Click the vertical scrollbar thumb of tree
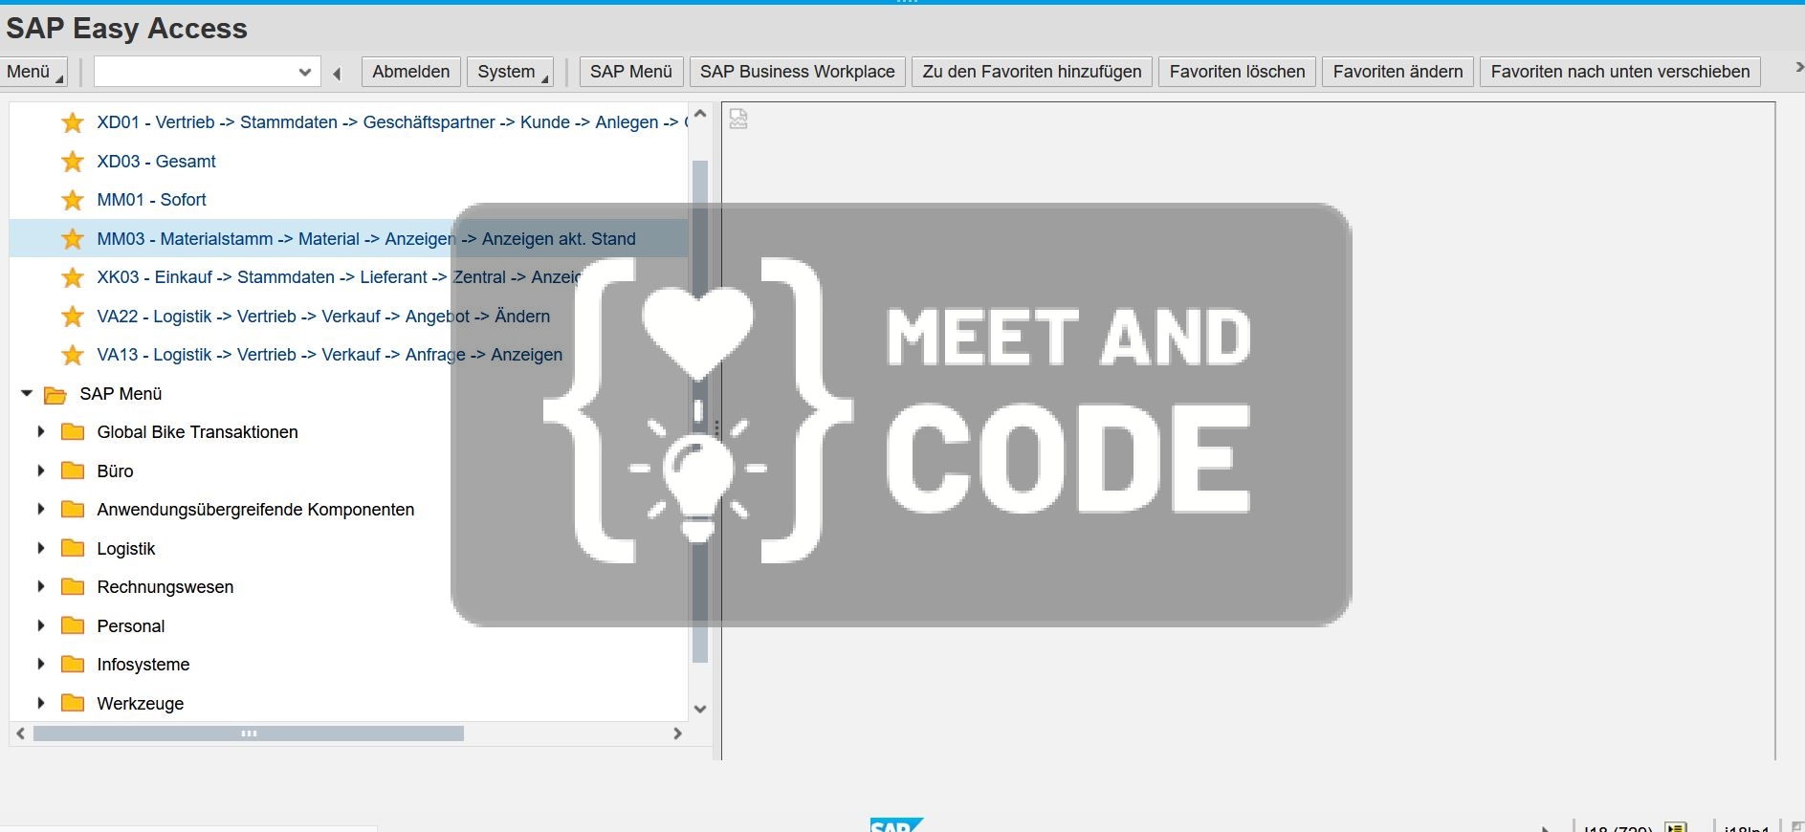The width and height of the screenshot is (1805, 832). click(x=700, y=411)
